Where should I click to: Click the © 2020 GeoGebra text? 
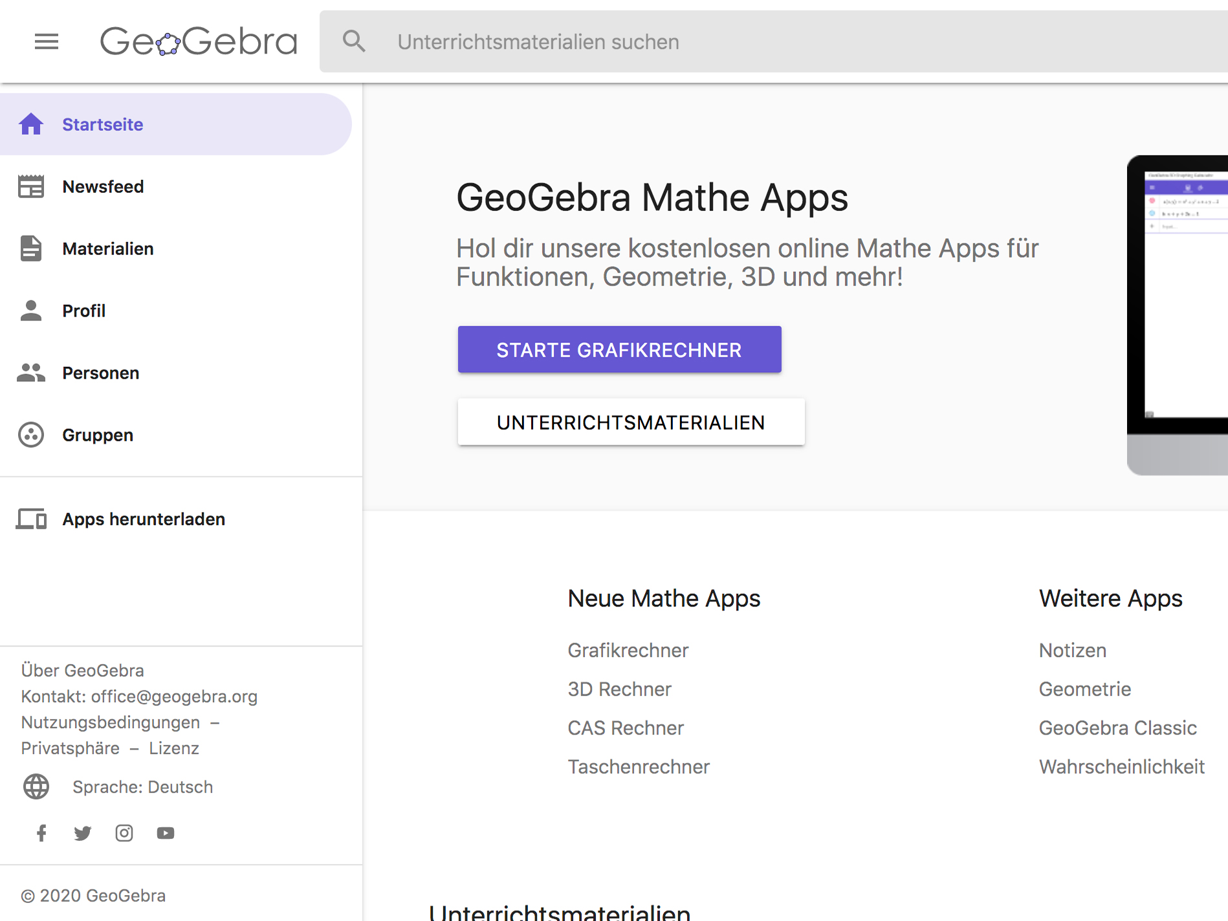pos(93,896)
